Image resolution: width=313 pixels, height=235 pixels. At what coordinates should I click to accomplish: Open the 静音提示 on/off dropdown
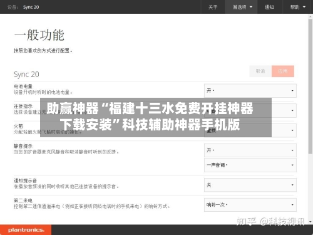[250, 150]
